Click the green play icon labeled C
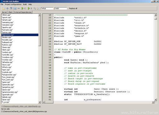Image resolution: width=159 pixels, height=115 pixels. 22,8
